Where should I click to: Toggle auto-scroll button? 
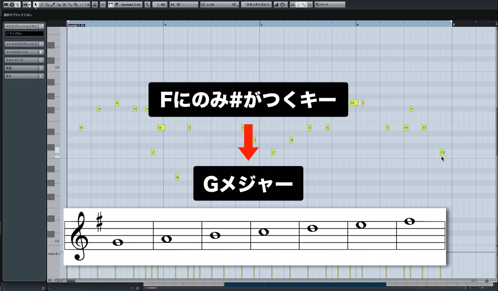(25, 5)
